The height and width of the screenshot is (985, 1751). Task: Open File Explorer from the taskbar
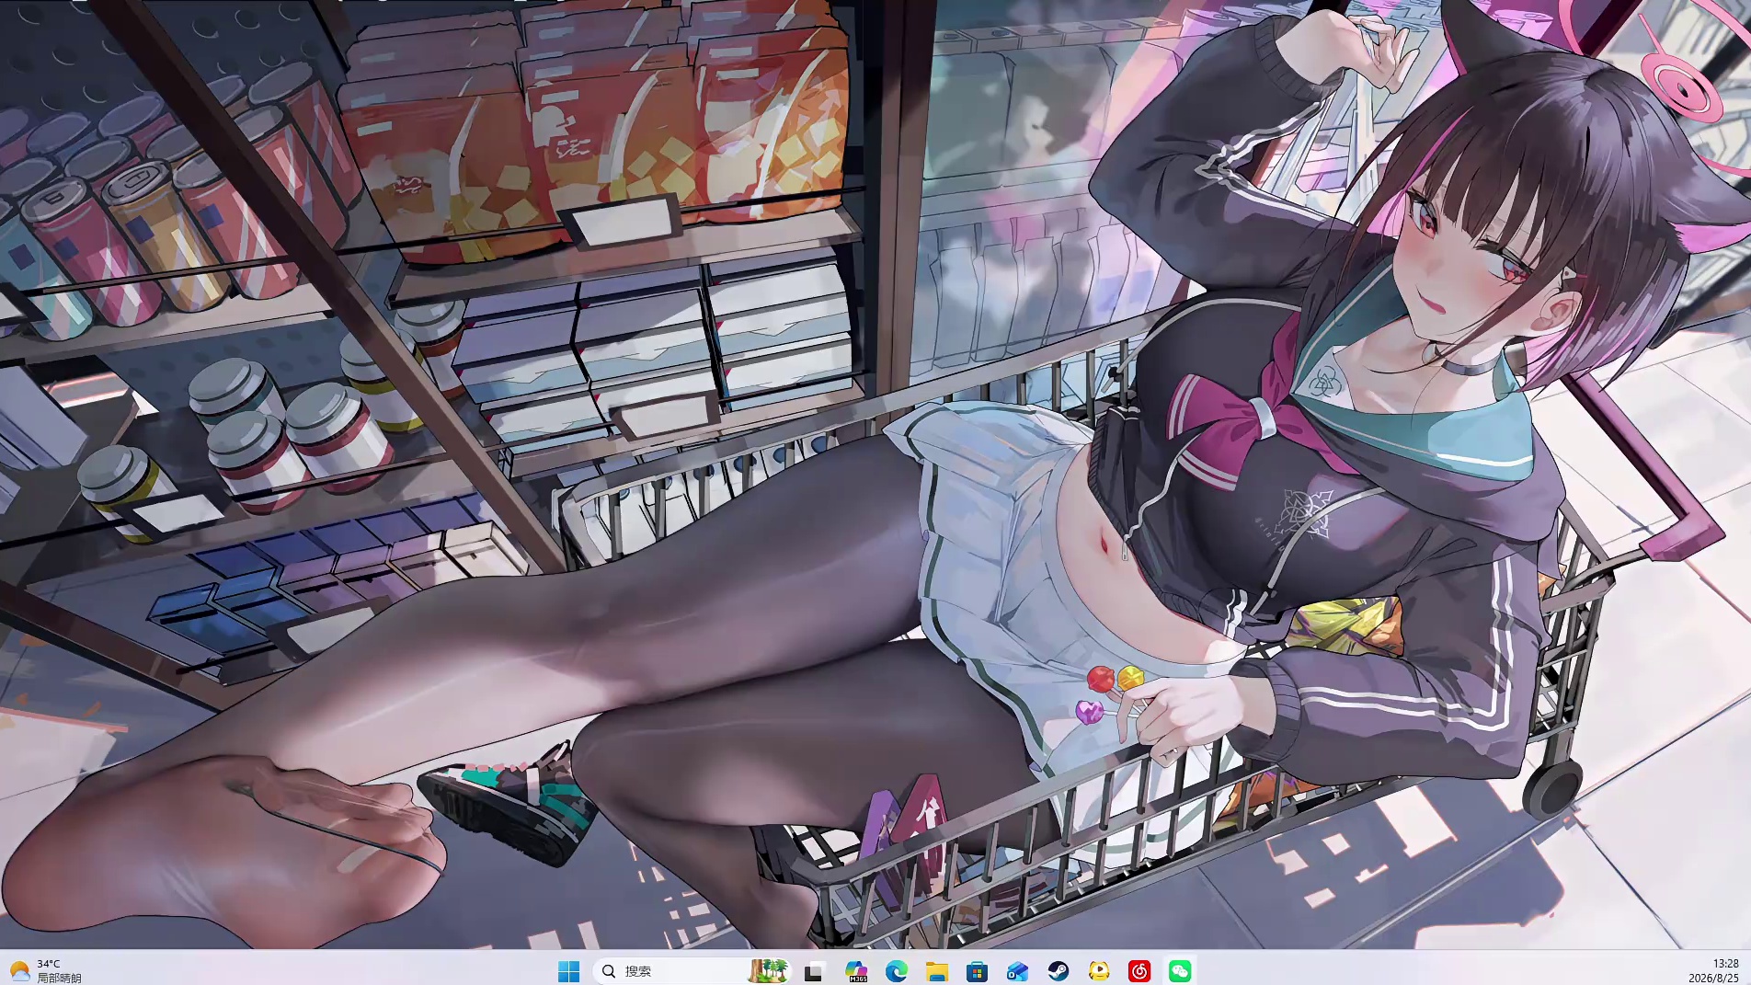(x=937, y=971)
